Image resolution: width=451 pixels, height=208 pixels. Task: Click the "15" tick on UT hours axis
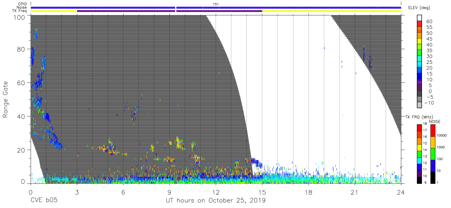click(x=262, y=192)
